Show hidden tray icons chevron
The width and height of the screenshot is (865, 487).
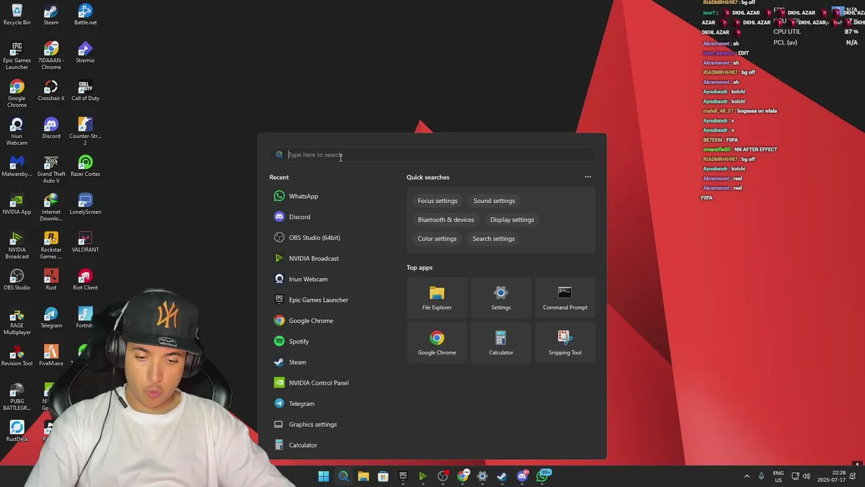pos(747,476)
